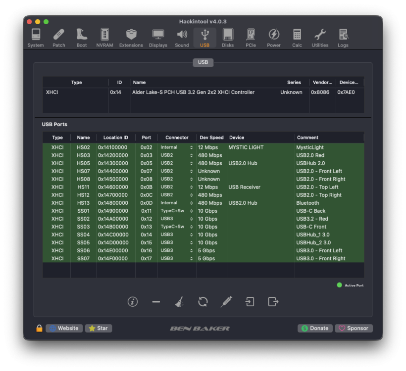
Task: Click the Sponsor button
Action: pyautogui.click(x=354, y=328)
